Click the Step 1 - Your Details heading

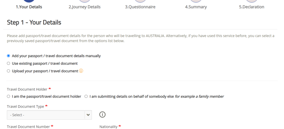34,22
